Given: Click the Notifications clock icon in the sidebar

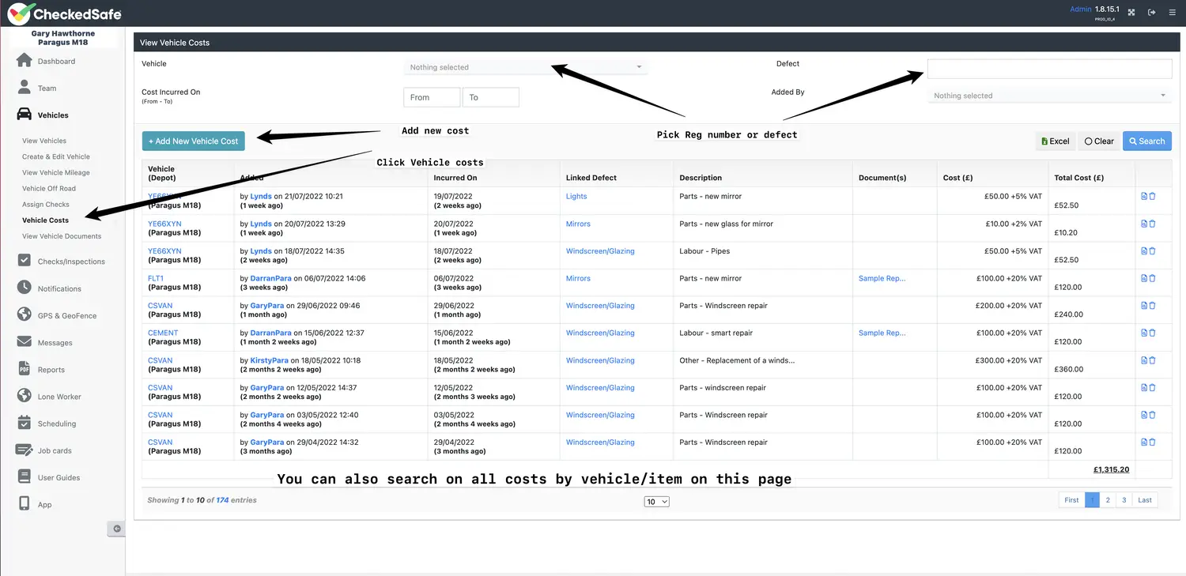Looking at the screenshot, I should coord(24,288).
